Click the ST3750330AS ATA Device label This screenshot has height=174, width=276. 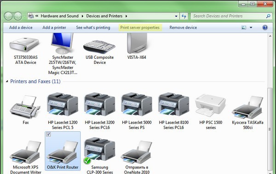26,60
